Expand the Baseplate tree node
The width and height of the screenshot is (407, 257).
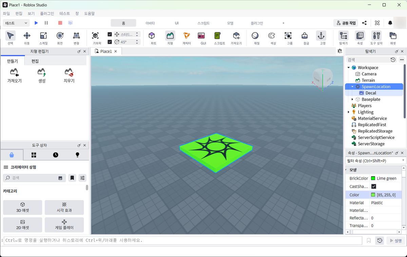[x=352, y=99]
